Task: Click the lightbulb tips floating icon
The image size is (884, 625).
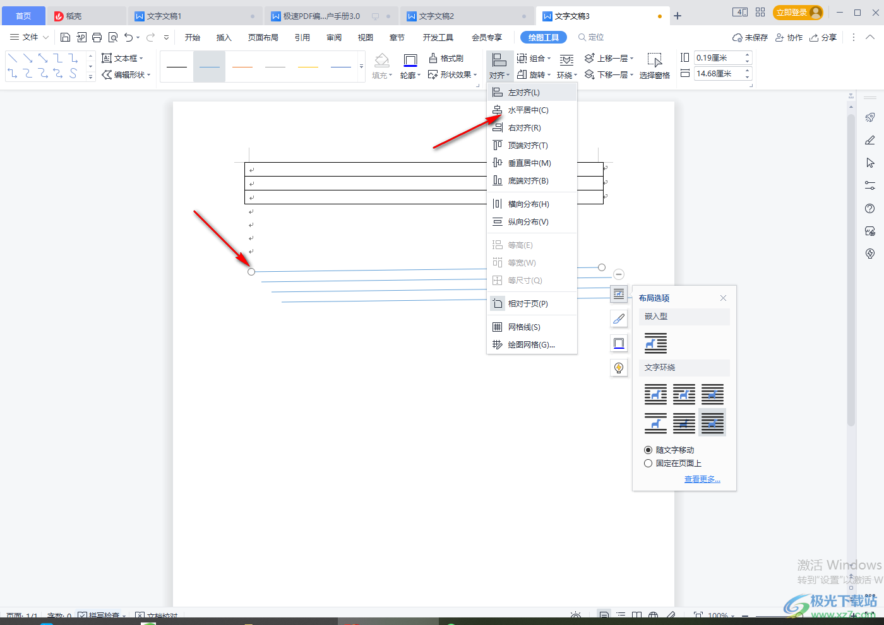Action: 619,368
